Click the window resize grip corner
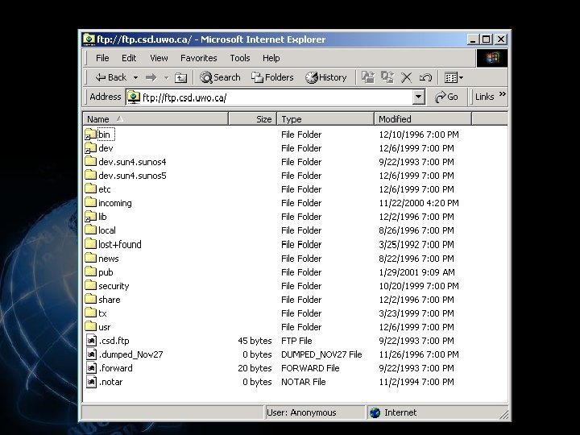The image size is (580, 435). [503, 415]
